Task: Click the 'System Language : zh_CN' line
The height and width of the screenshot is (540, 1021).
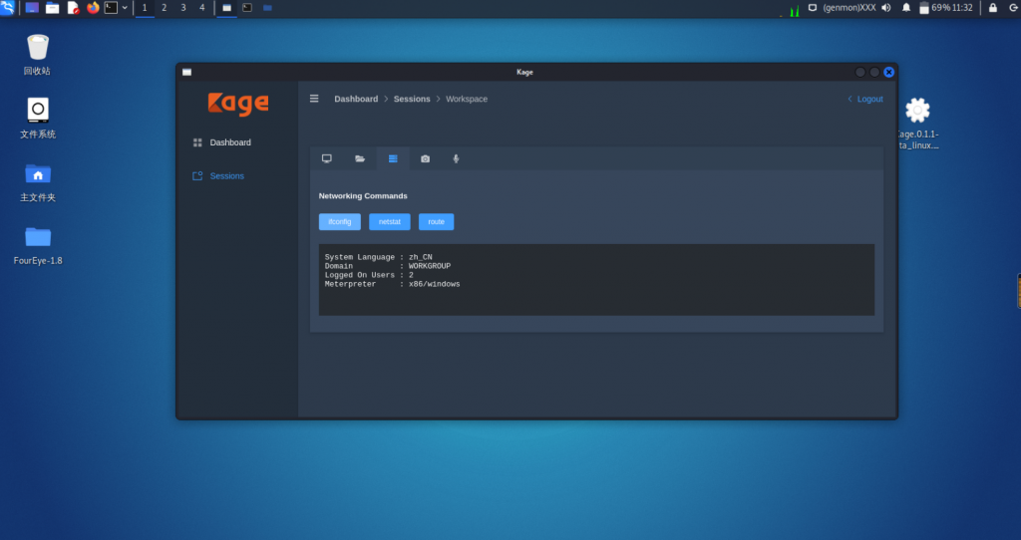Action: pyautogui.click(x=378, y=257)
